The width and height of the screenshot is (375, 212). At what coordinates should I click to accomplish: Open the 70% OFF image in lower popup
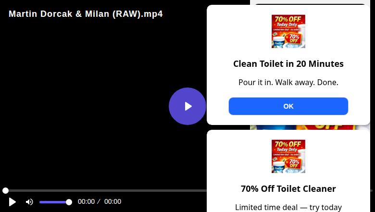point(288,156)
